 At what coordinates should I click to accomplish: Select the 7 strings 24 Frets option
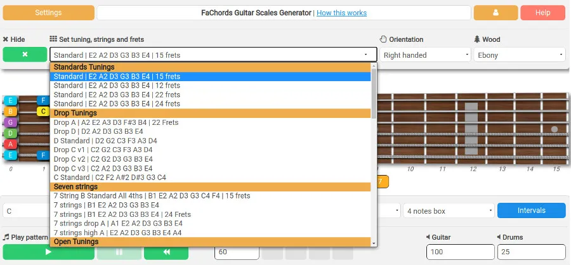point(211,214)
